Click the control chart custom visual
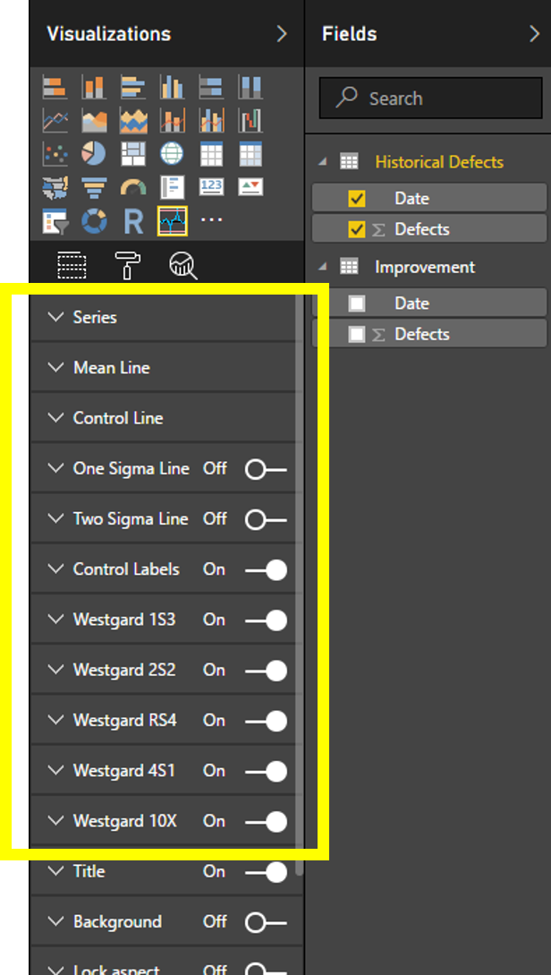This screenshot has width=551, height=975. pyautogui.click(x=172, y=220)
